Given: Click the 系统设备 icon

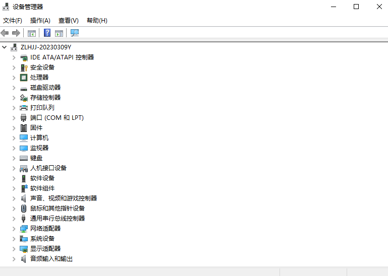Looking at the screenshot, I should (x=24, y=239).
